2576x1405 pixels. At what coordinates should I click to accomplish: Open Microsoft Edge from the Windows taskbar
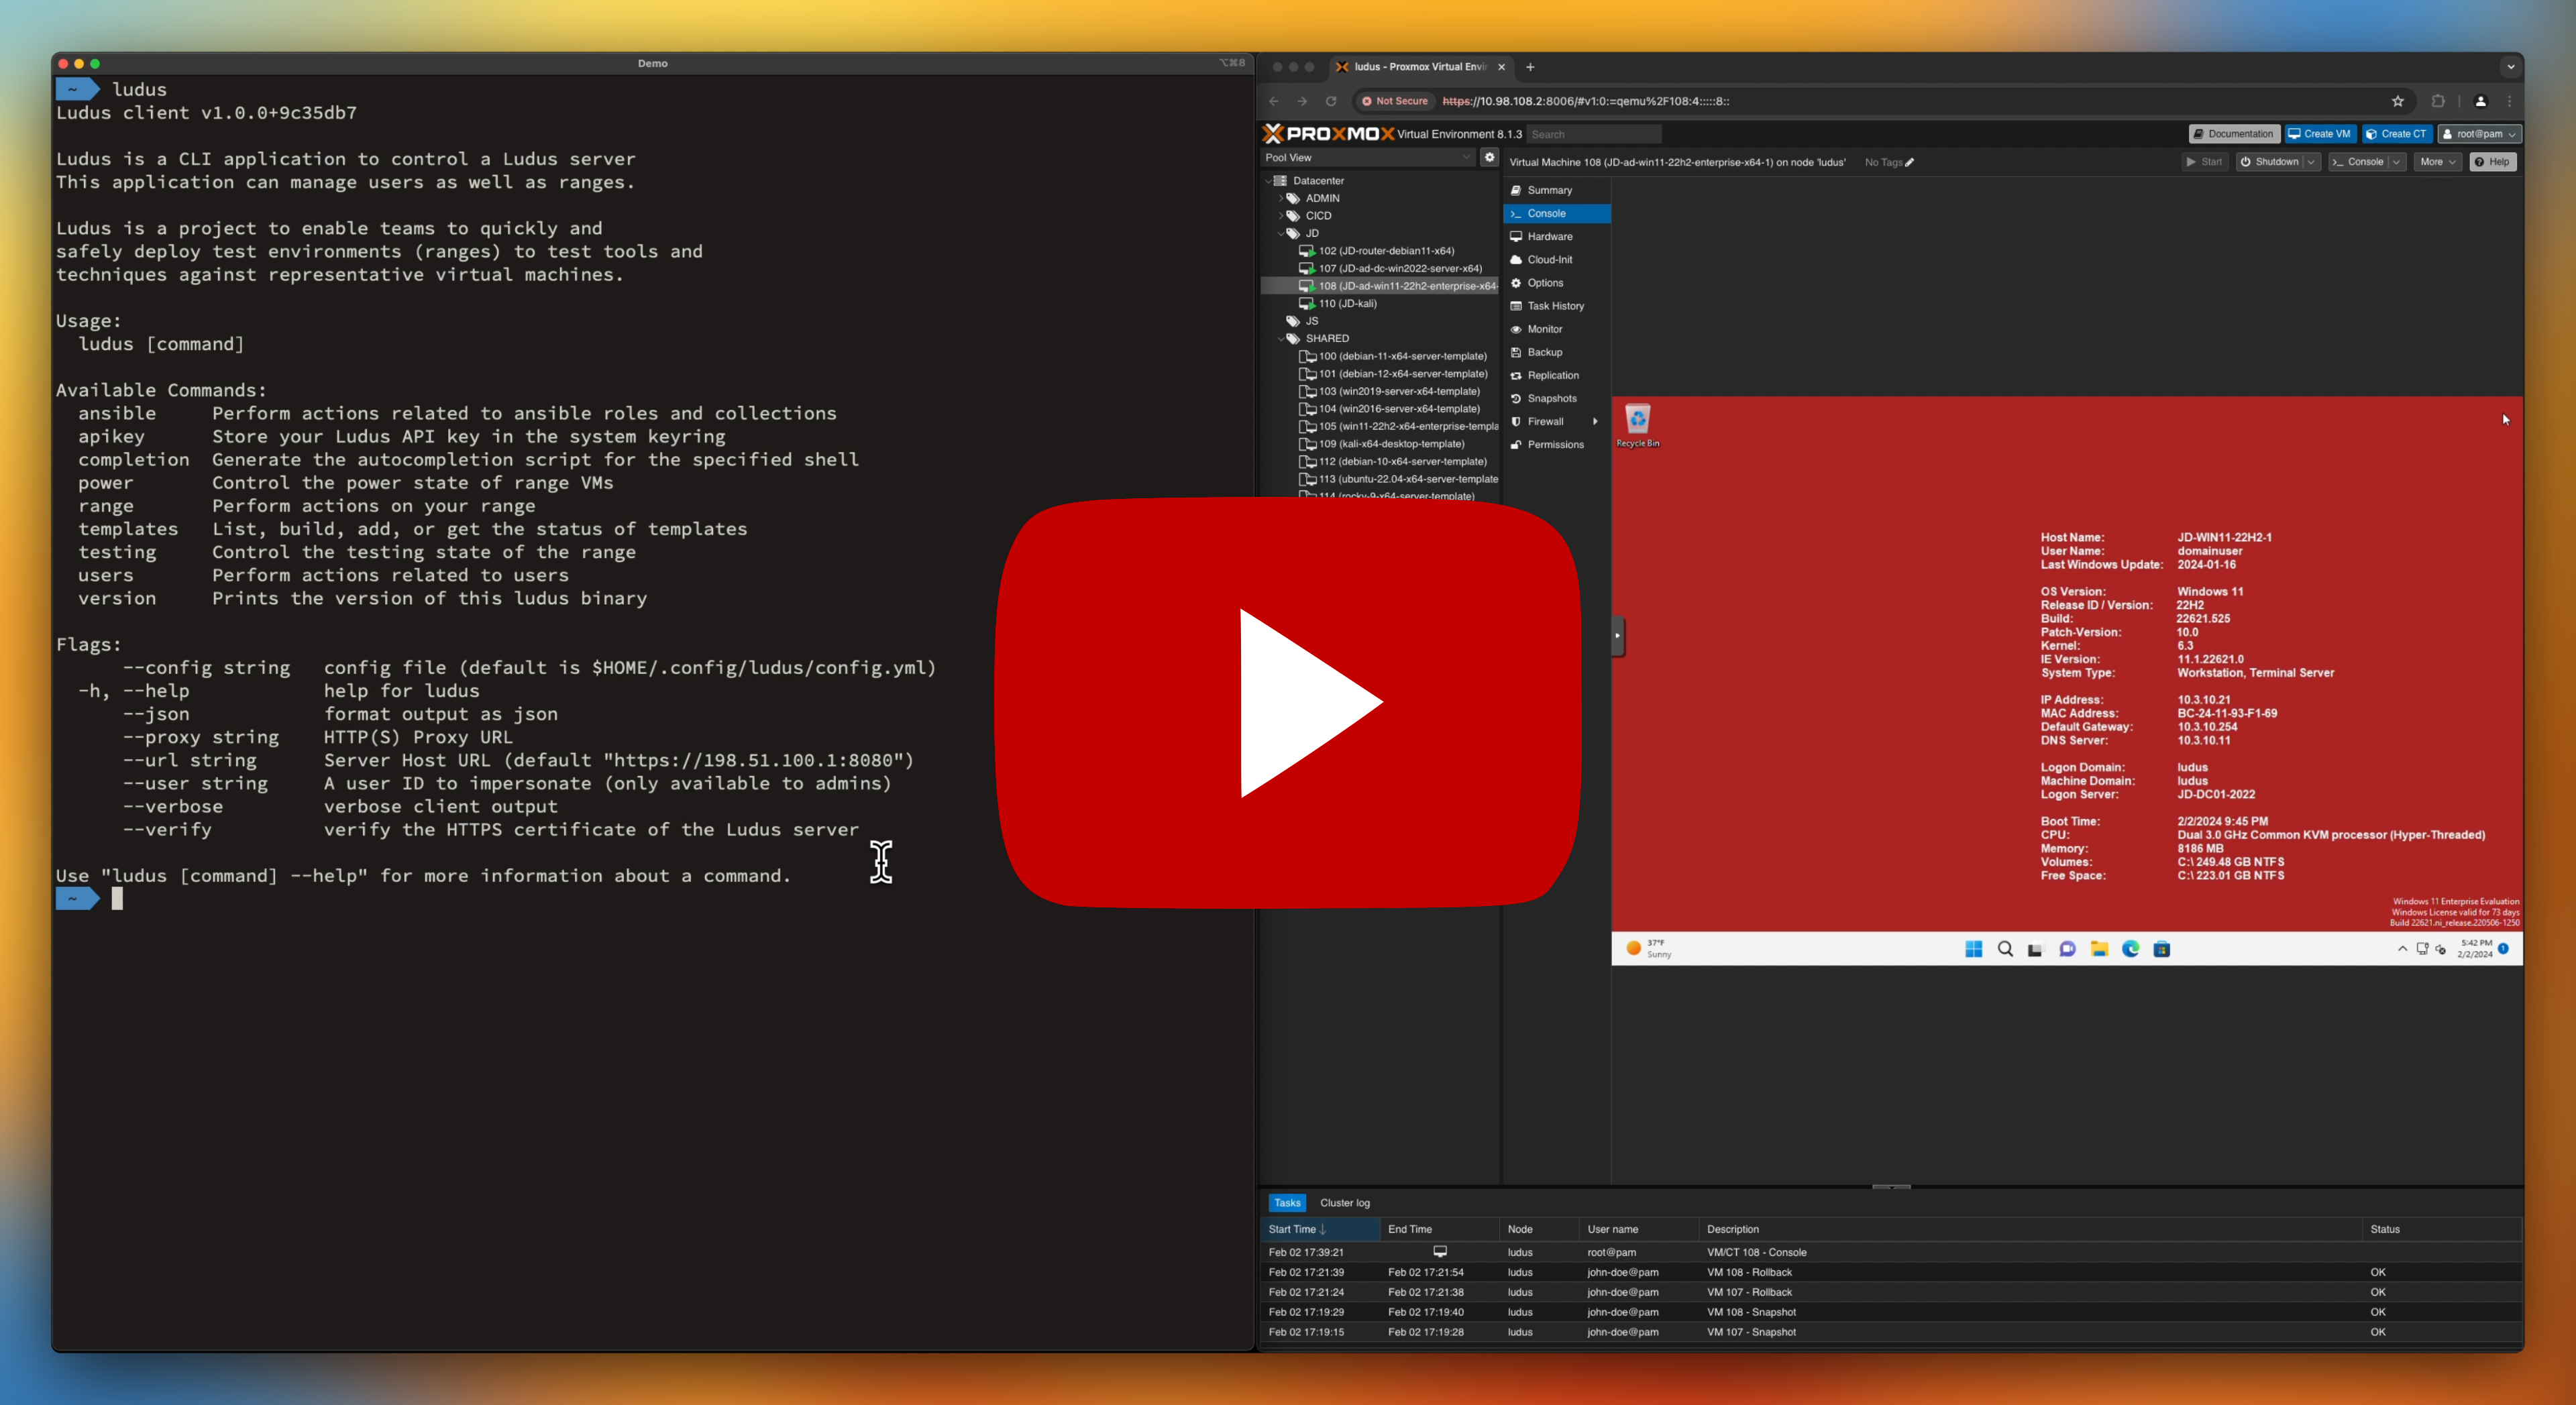[2130, 949]
